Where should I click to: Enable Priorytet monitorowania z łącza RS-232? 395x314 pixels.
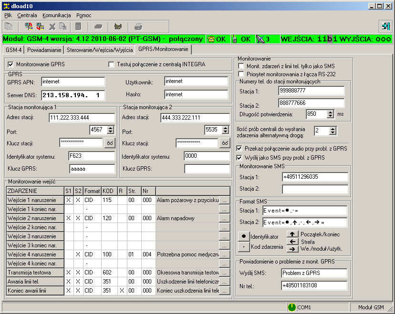pos(241,74)
